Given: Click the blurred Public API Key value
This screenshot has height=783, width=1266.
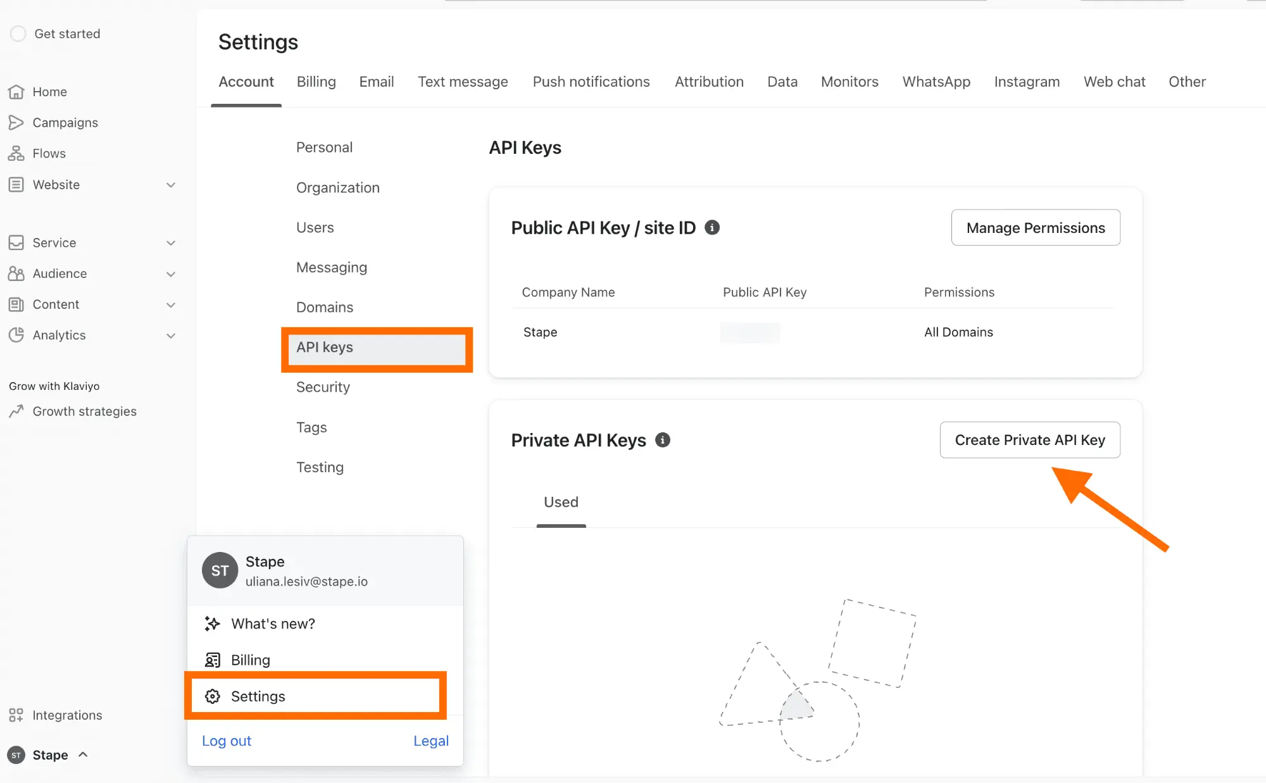Looking at the screenshot, I should pos(750,332).
